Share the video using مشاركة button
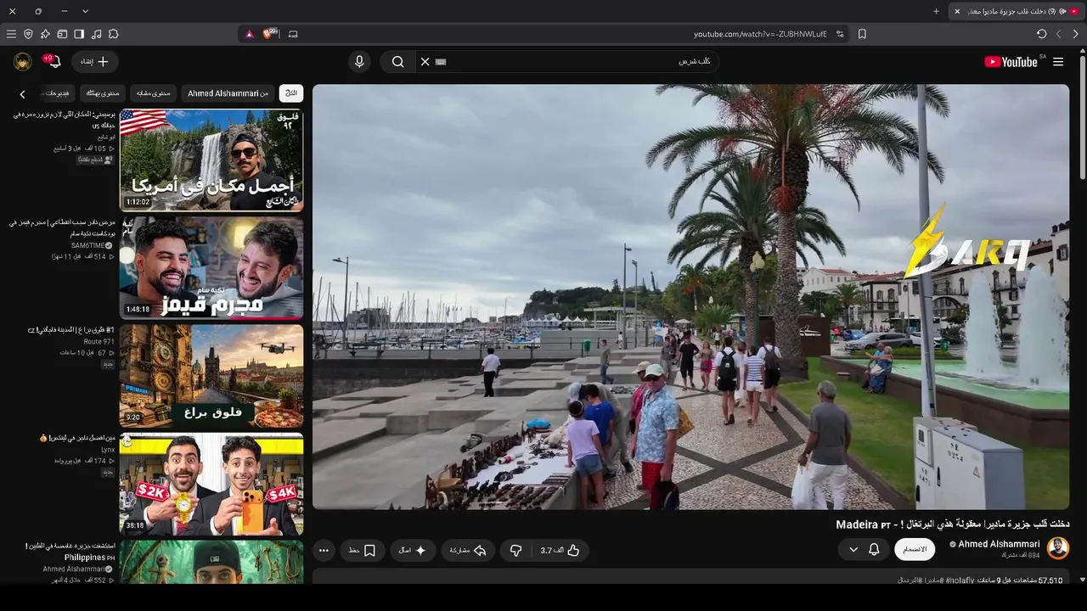Image resolution: width=1087 pixels, height=611 pixels. pyautogui.click(x=468, y=551)
